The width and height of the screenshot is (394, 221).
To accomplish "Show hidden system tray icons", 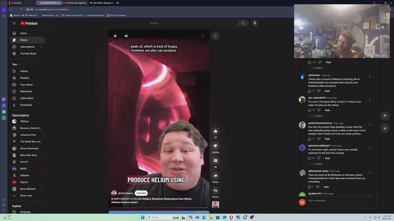I will [x=365, y=217].
